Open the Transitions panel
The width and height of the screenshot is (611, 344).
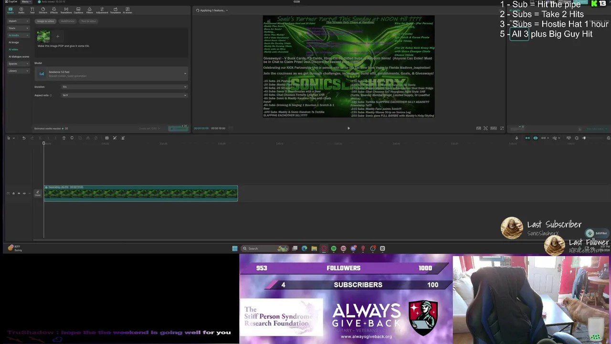[66, 10]
